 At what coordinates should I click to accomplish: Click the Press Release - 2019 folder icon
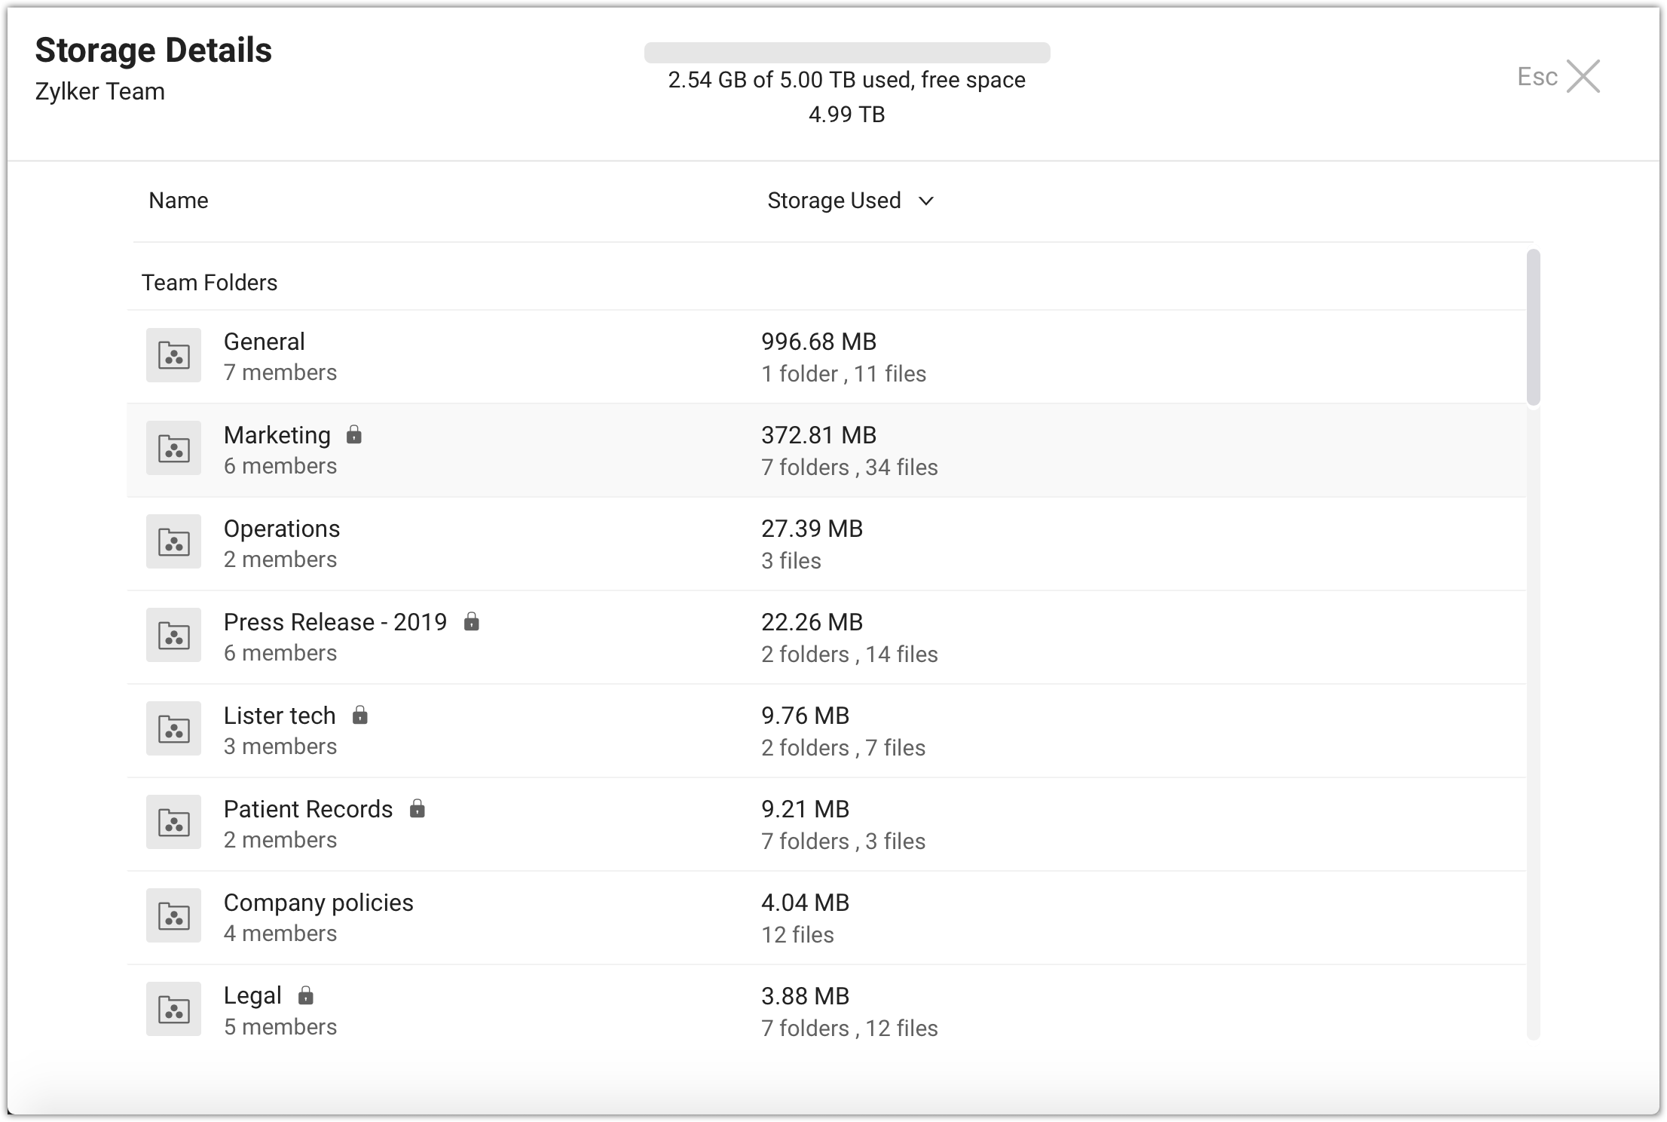[x=173, y=636]
